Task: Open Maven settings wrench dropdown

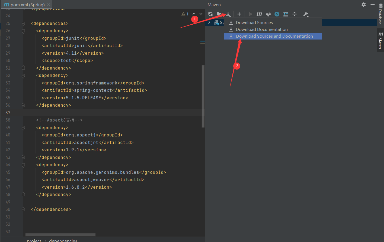Action: pos(306,14)
